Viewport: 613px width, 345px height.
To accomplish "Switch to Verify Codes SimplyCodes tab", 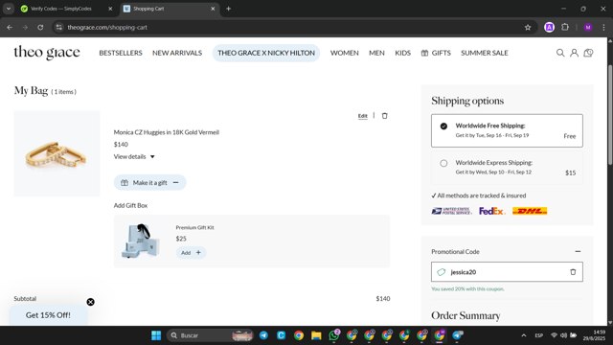I will pos(65,9).
